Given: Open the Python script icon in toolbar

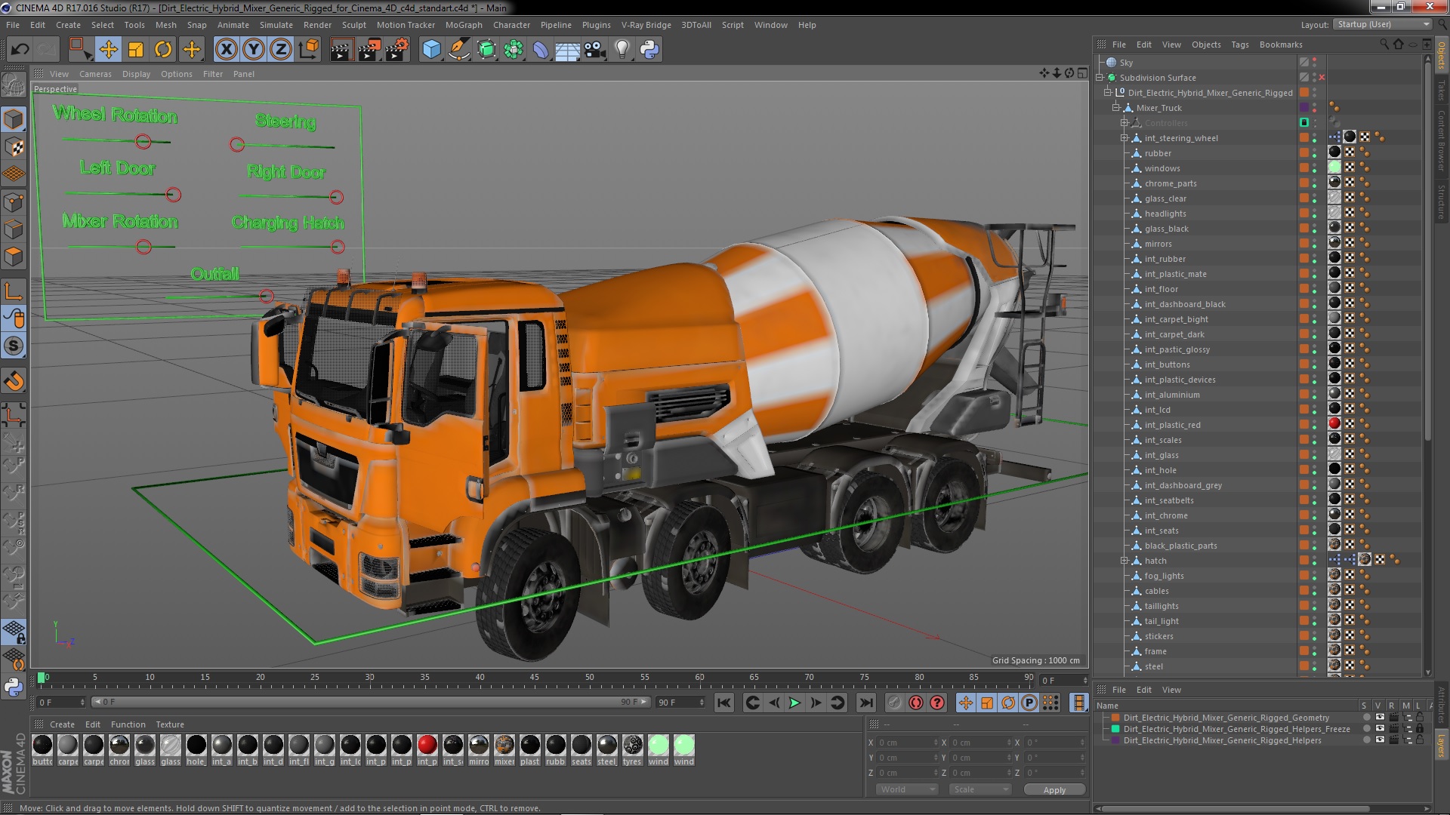Looking at the screenshot, I should click(649, 50).
